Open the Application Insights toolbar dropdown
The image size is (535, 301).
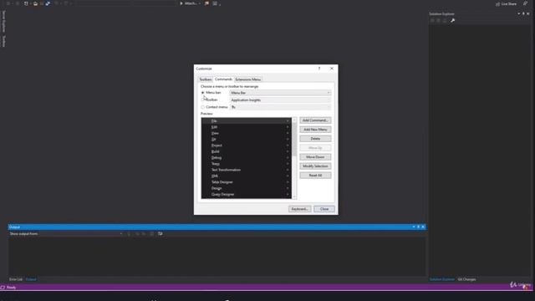point(280,100)
